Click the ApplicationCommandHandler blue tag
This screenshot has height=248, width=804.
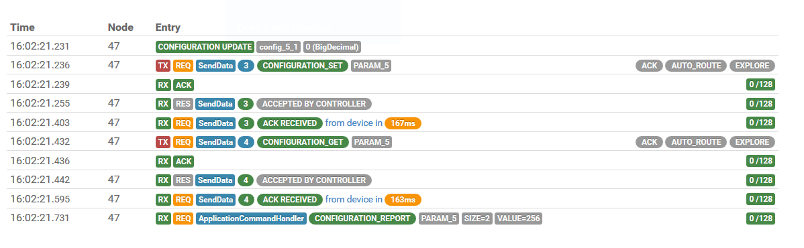251,219
